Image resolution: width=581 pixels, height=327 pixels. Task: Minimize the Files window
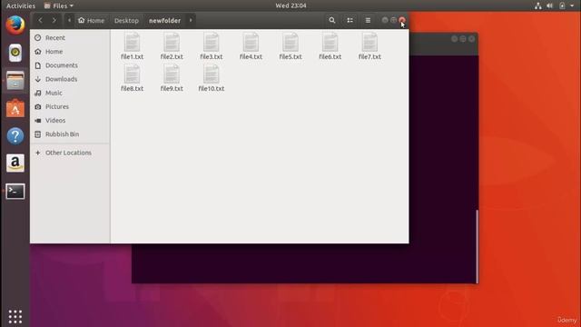coord(385,20)
